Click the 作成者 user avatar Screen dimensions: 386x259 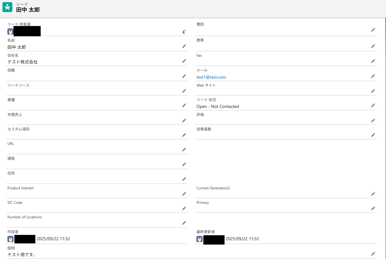(10, 239)
